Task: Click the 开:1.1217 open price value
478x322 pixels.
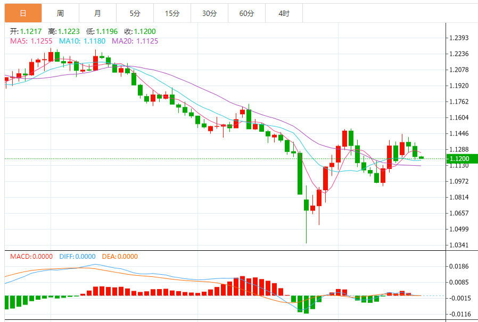Action: tap(26, 31)
